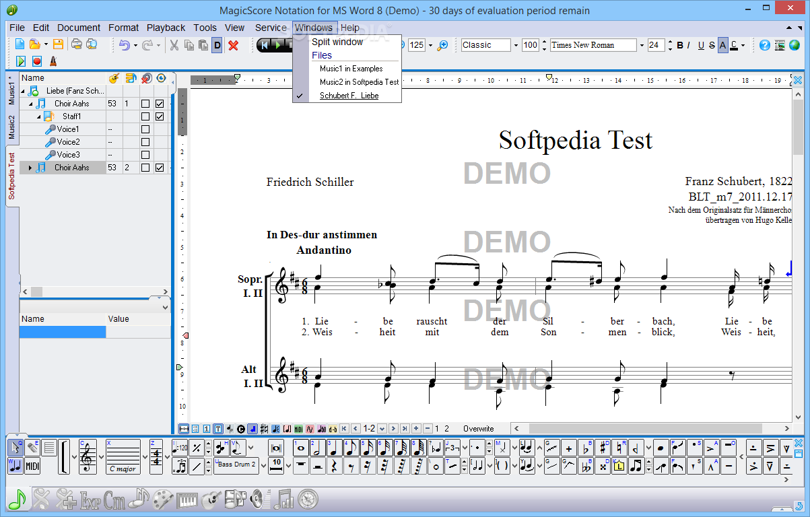The image size is (810, 517).
Task: Toggle the Bold formatting button
Action: pyautogui.click(x=680, y=45)
